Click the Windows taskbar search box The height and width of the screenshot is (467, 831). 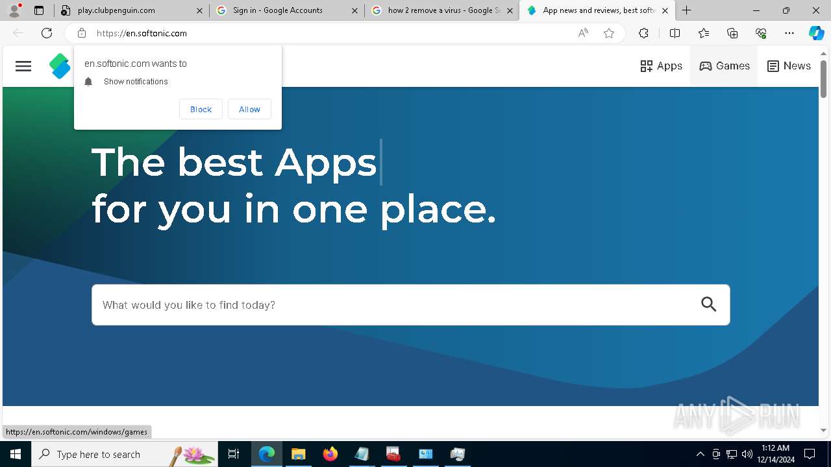pos(125,454)
